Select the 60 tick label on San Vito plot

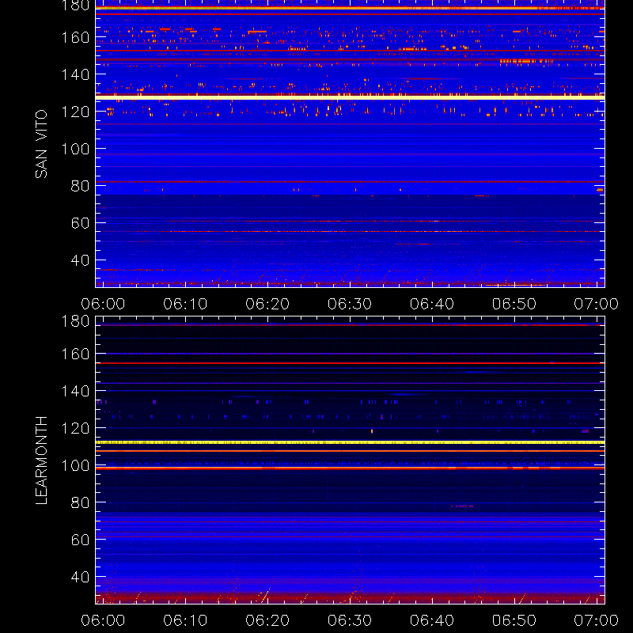coord(80,223)
